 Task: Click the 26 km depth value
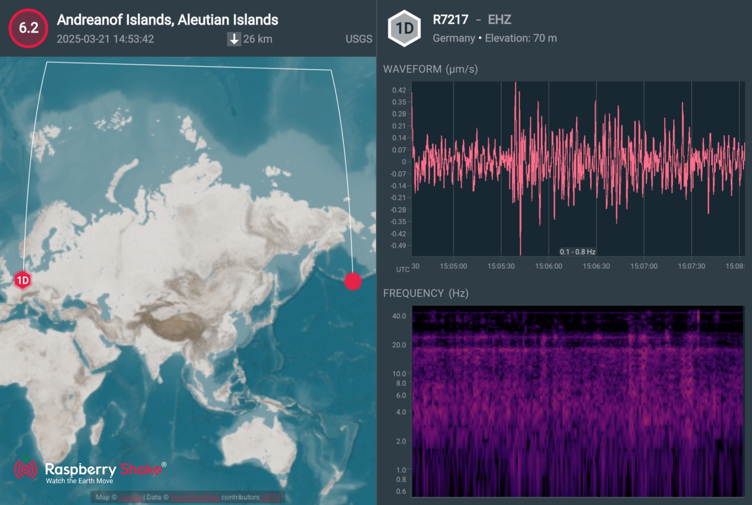click(x=258, y=39)
